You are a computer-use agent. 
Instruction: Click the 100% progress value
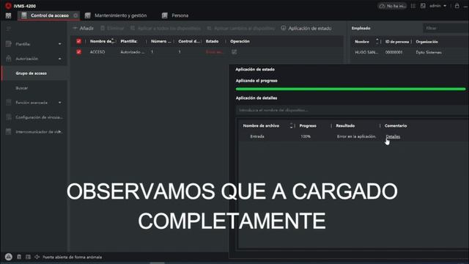pyautogui.click(x=306, y=136)
